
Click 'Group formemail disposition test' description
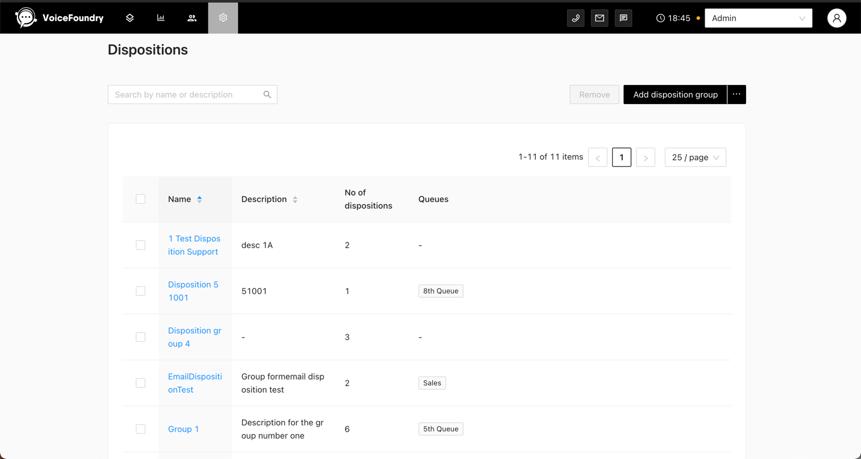pyautogui.click(x=283, y=383)
